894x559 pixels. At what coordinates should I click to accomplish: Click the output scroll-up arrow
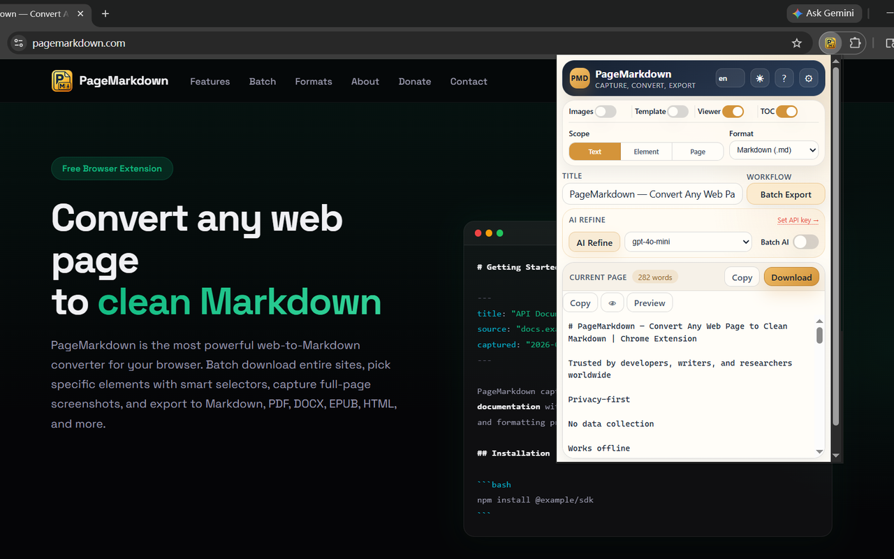(x=819, y=321)
